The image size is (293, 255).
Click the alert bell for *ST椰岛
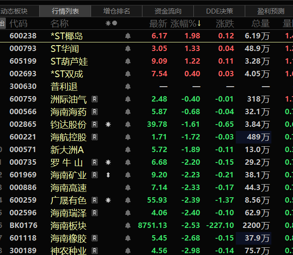128,36
